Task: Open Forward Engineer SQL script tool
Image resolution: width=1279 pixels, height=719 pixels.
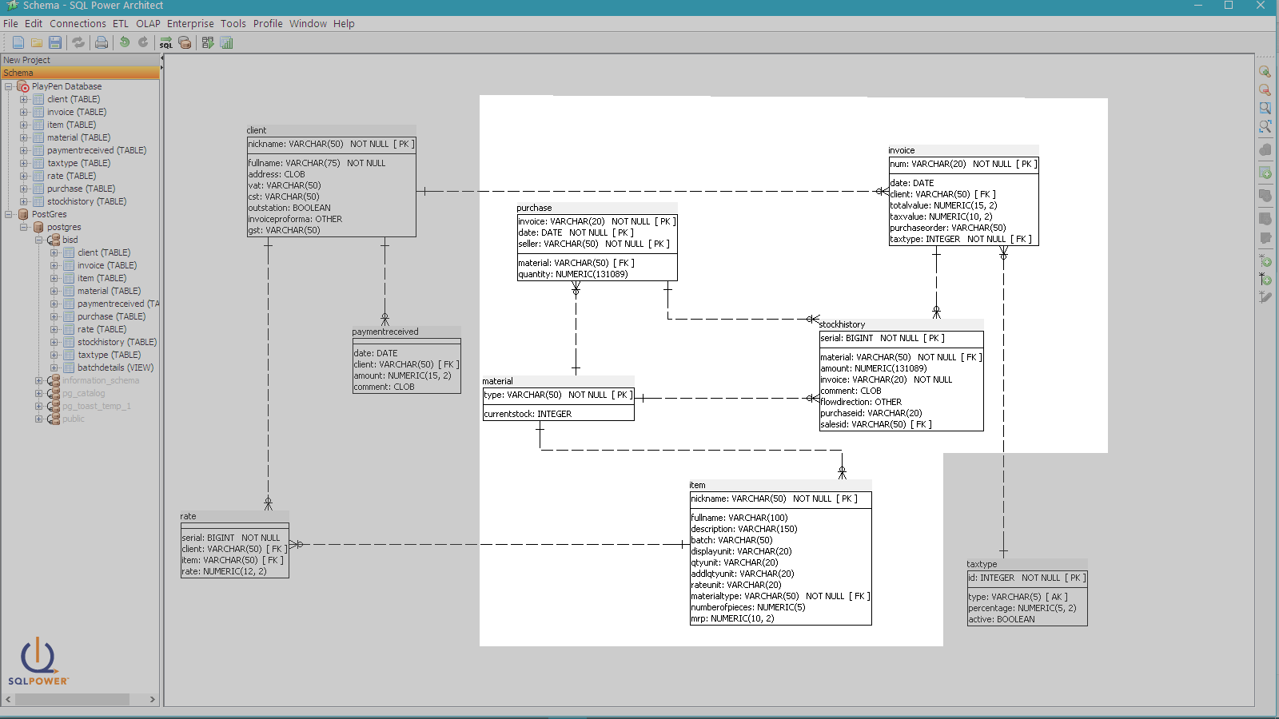Action: coord(166,42)
